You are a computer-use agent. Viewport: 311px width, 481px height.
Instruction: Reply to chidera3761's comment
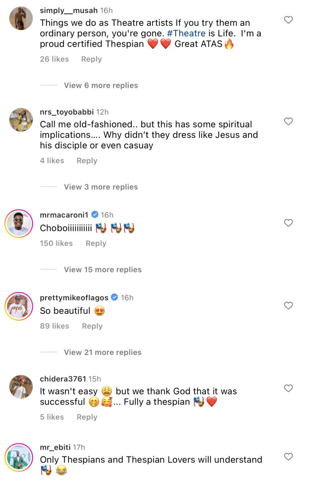click(x=87, y=417)
